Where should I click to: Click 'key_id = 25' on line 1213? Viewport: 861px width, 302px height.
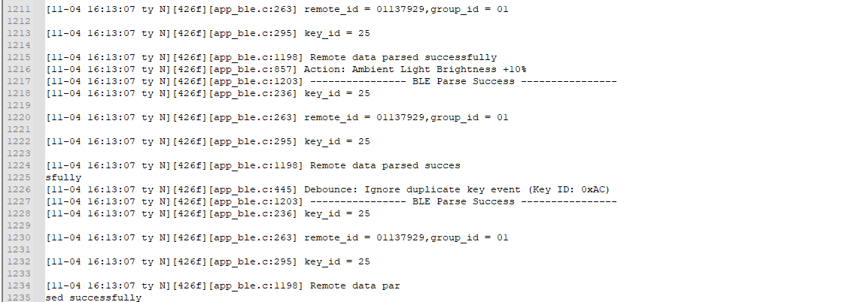click(336, 33)
